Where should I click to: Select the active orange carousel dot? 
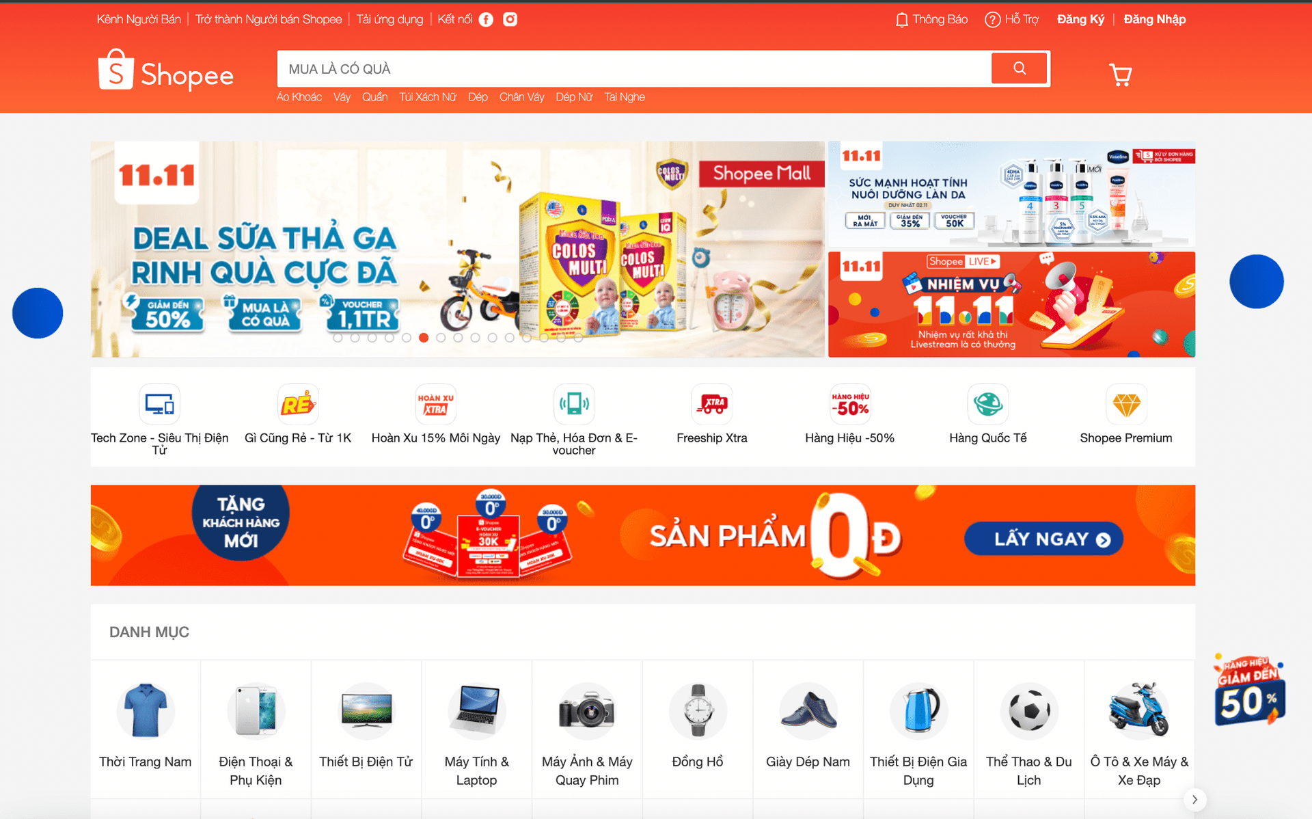pos(424,338)
